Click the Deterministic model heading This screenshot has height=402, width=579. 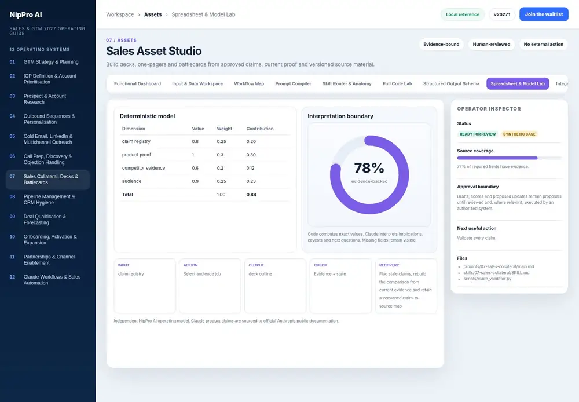pyautogui.click(x=147, y=116)
